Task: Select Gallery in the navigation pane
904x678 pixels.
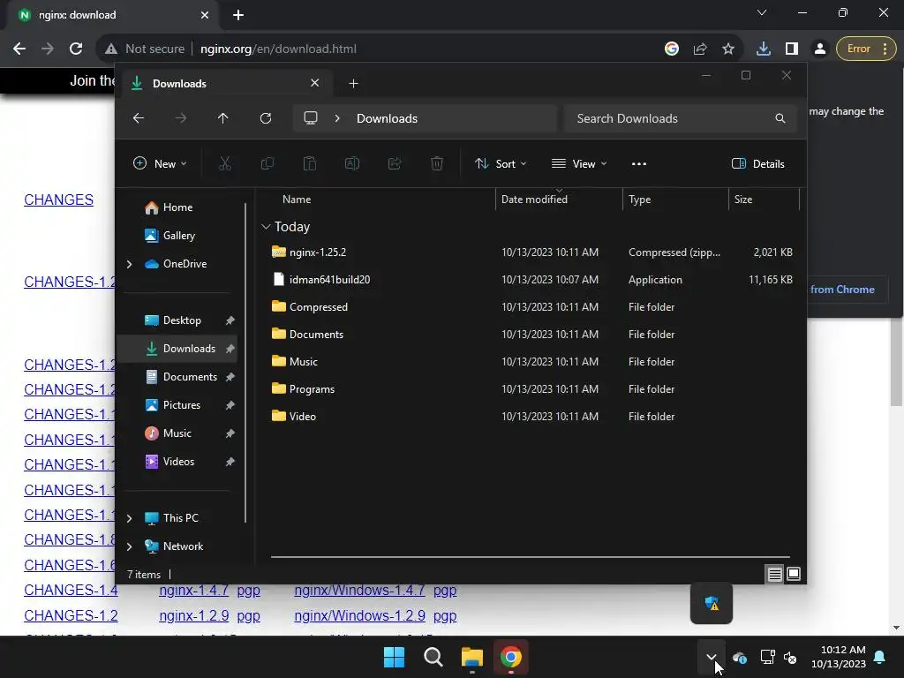Action: coord(178,235)
